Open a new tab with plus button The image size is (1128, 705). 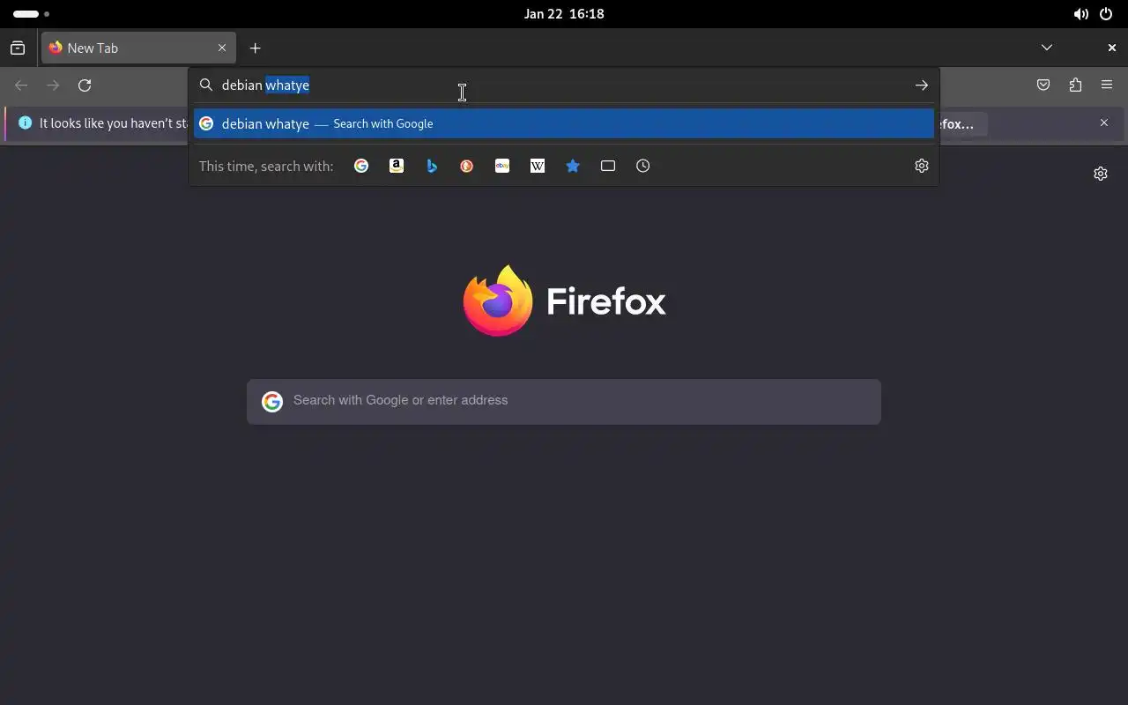coord(255,48)
